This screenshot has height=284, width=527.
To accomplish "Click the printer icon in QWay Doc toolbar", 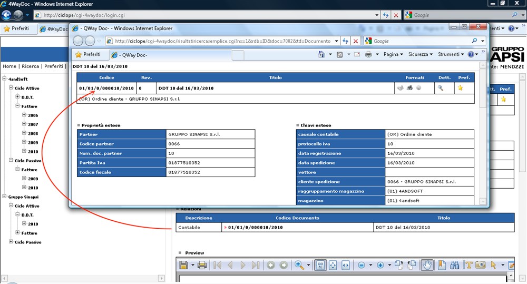I will pyautogui.click(x=368, y=54).
